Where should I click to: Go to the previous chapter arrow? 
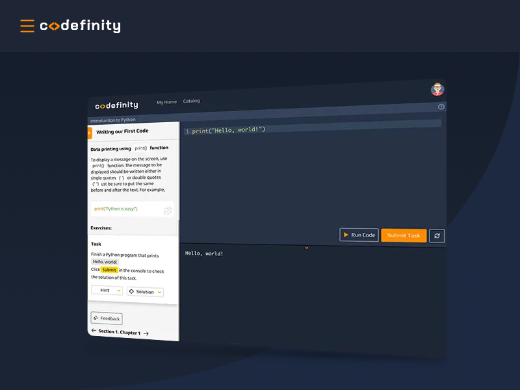tap(94, 330)
